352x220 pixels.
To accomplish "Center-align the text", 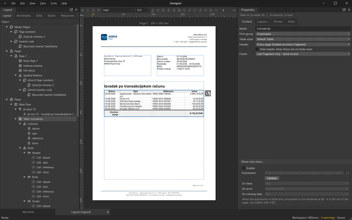I will point(169,10).
